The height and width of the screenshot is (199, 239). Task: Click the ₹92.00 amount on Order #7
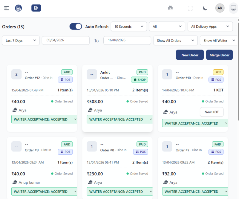point(169,174)
